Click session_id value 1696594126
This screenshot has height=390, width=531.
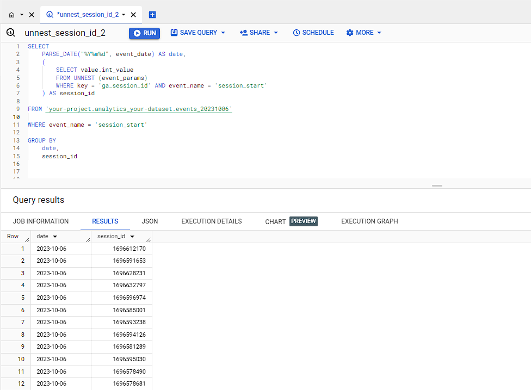click(129, 335)
